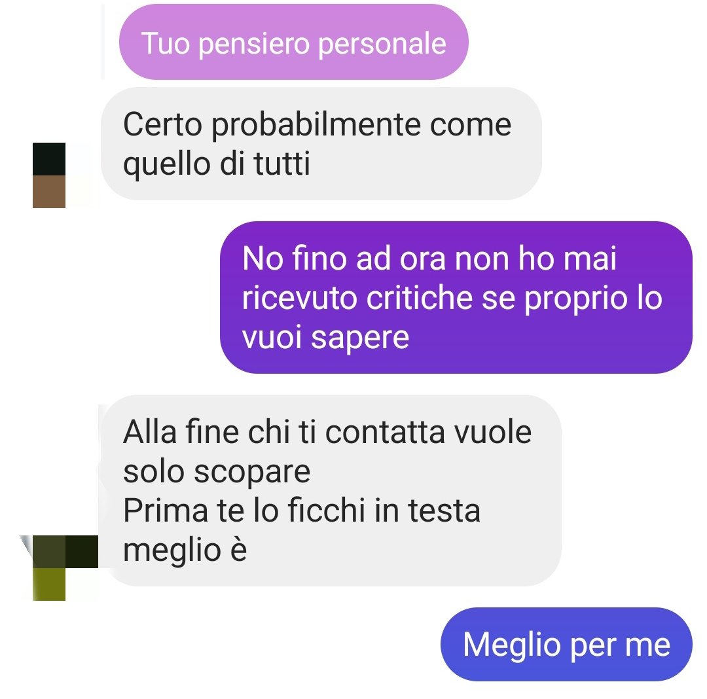Click the line "Prima te lo ficchi in testa"
Image resolution: width=707 pixels, height=699 pixels.
(x=302, y=511)
